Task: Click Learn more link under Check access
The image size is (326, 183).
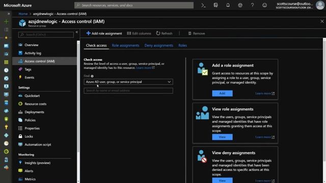Action: tap(145, 68)
